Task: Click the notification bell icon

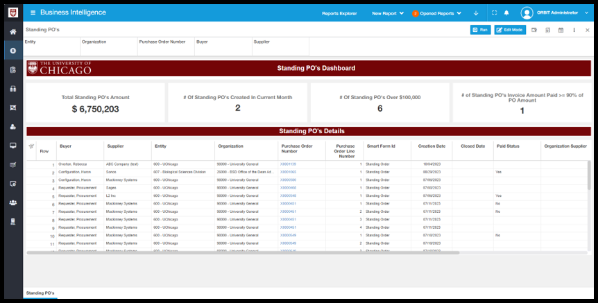Action: tap(506, 13)
